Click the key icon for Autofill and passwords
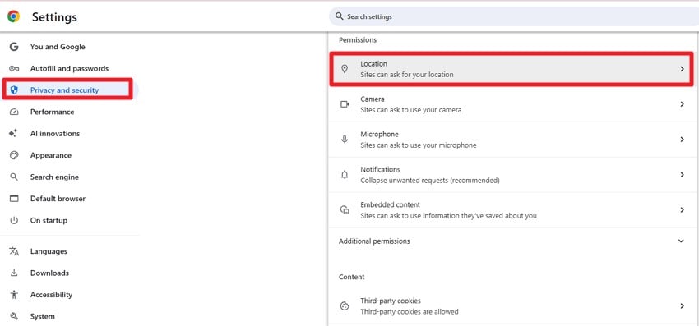The height and width of the screenshot is (326, 699). tap(14, 69)
